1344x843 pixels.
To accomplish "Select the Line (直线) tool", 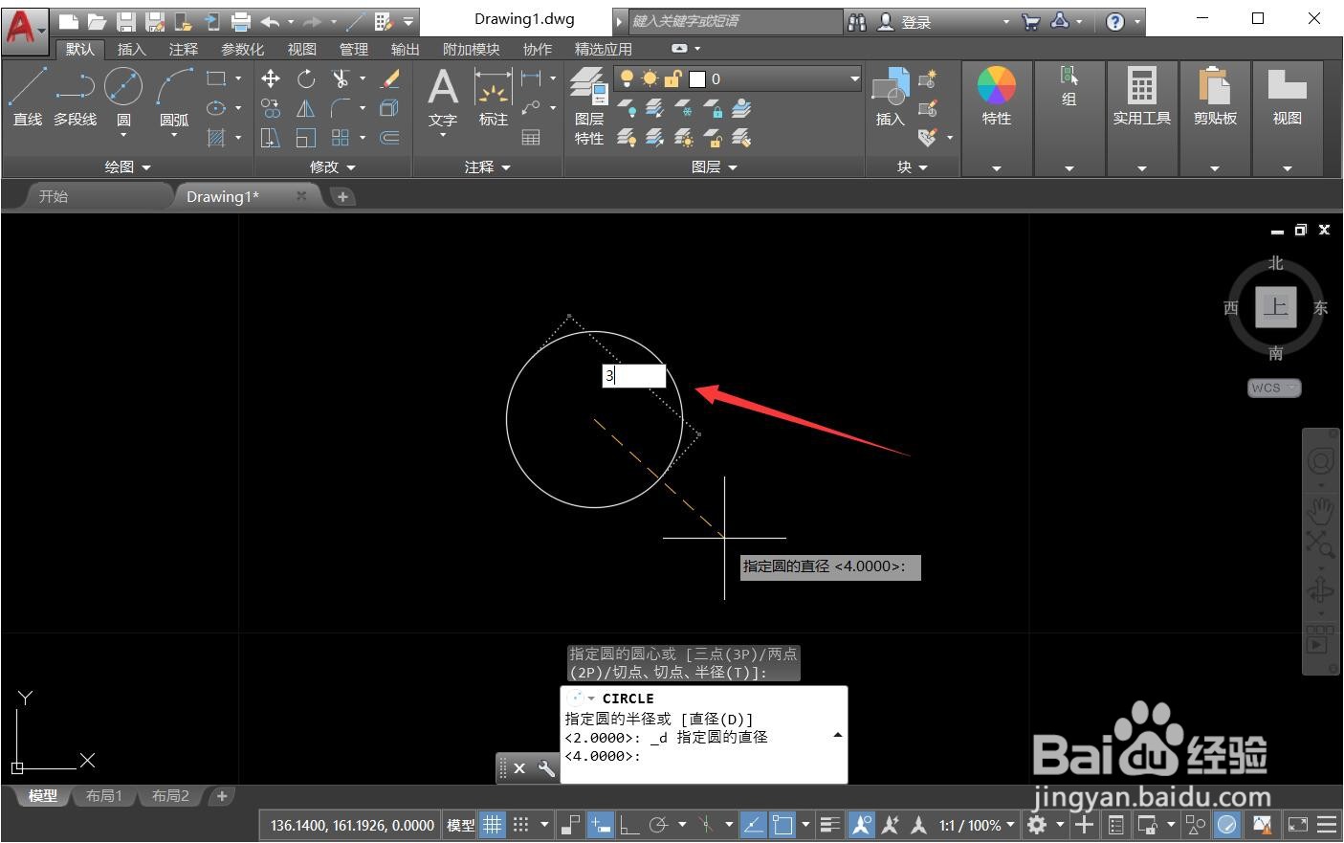I will pos(28,98).
